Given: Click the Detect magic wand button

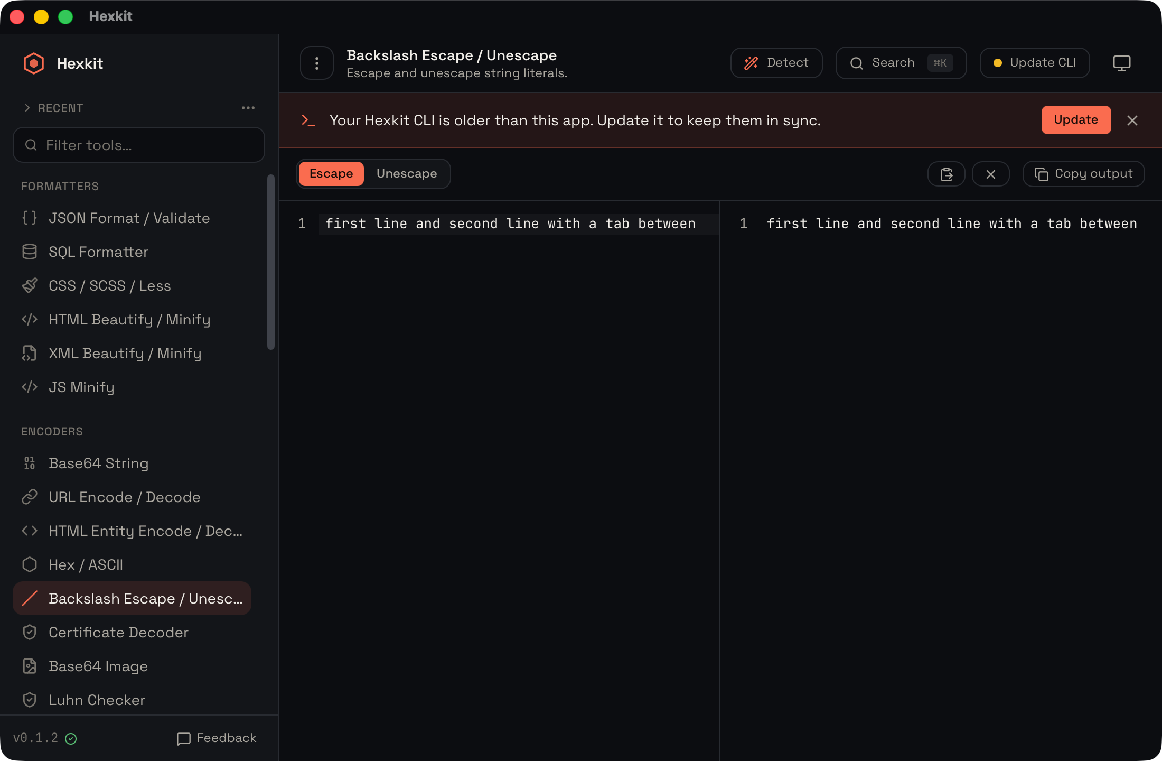Looking at the screenshot, I should point(776,63).
